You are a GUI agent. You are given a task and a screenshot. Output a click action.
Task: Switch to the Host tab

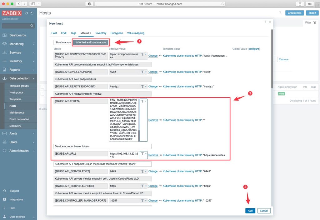[54, 33]
